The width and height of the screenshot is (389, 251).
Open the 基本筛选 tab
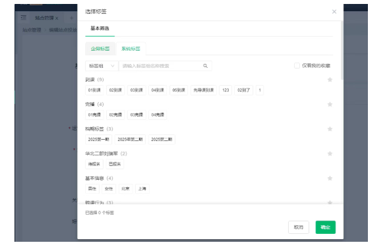[x=100, y=28]
